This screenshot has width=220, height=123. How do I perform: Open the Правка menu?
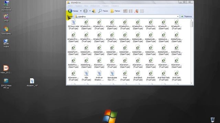(x=78, y=6)
